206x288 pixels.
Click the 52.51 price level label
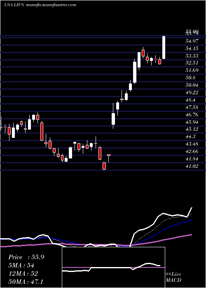[192, 63]
